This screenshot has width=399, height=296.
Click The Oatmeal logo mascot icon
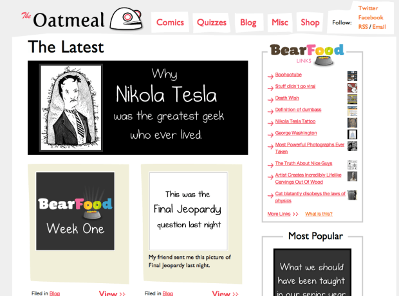click(126, 19)
